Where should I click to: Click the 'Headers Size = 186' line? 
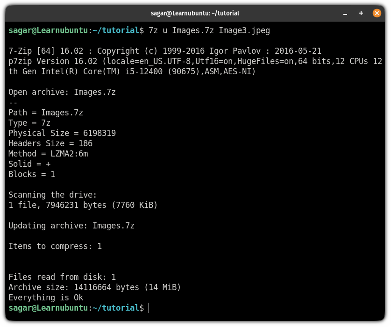point(51,143)
